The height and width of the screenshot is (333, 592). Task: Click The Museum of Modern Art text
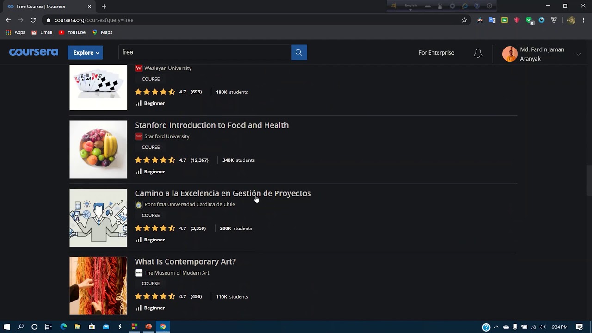click(177, 273)
